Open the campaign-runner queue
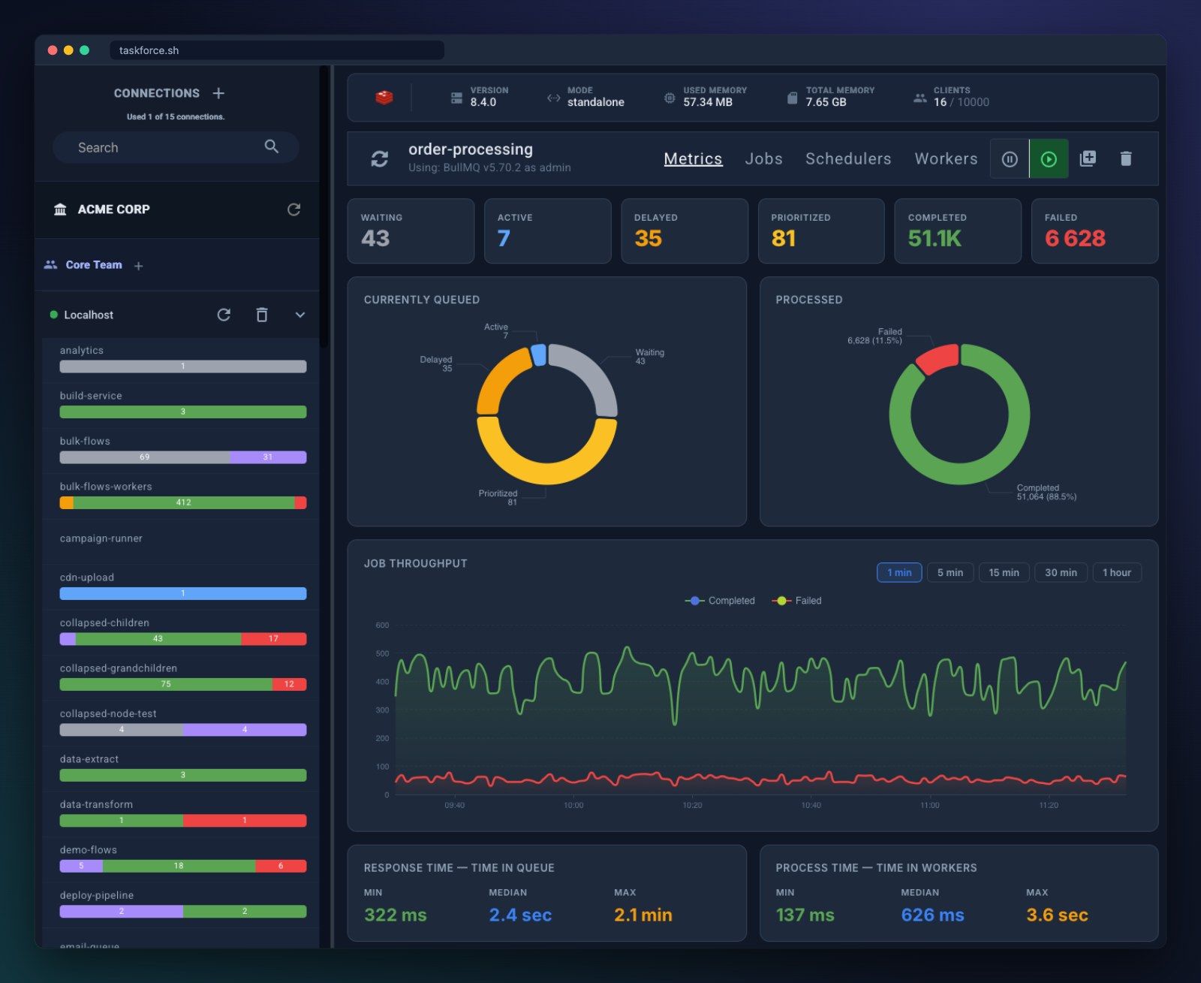This screenshot has width=1201, height=983. click(182, 541)
